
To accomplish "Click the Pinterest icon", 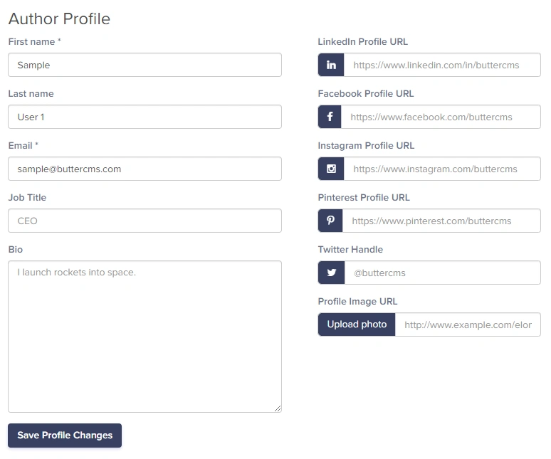I will click(x=330, y=220).
